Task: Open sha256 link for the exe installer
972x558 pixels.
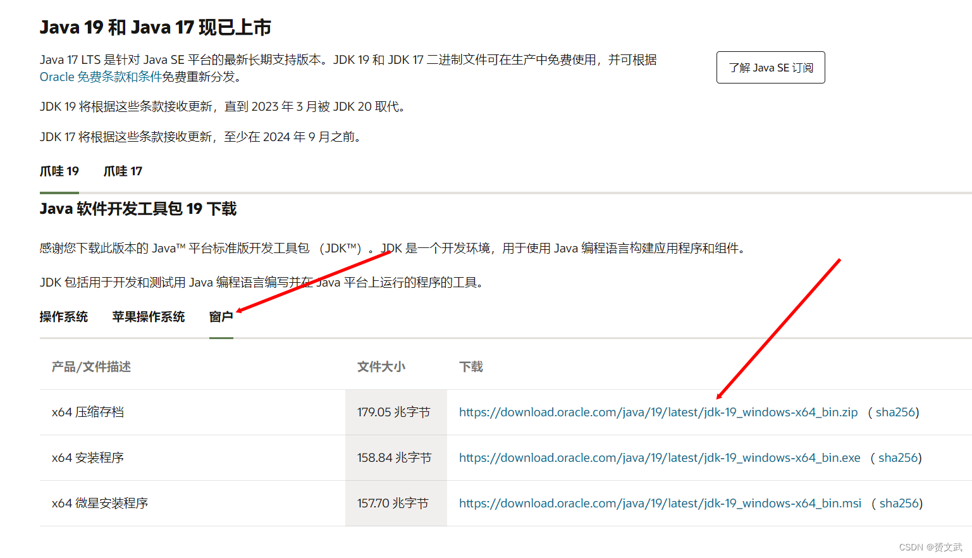Action: (x=898, y=457)
